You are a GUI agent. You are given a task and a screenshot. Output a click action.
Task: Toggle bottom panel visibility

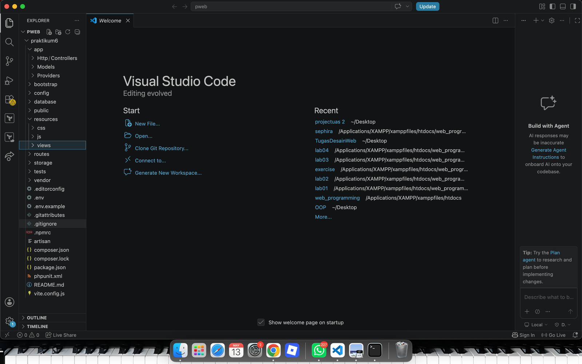pyautogui.click(x=563, y=7)
